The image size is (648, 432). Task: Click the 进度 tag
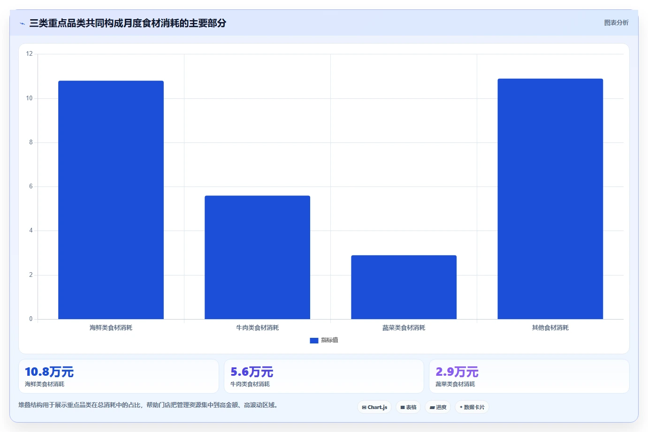[438, 407]
